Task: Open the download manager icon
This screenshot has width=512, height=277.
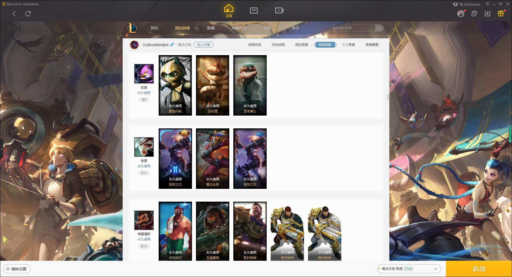Action: 487,14
